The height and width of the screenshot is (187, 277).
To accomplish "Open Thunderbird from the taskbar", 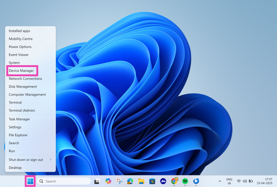I will click(196, 181).
